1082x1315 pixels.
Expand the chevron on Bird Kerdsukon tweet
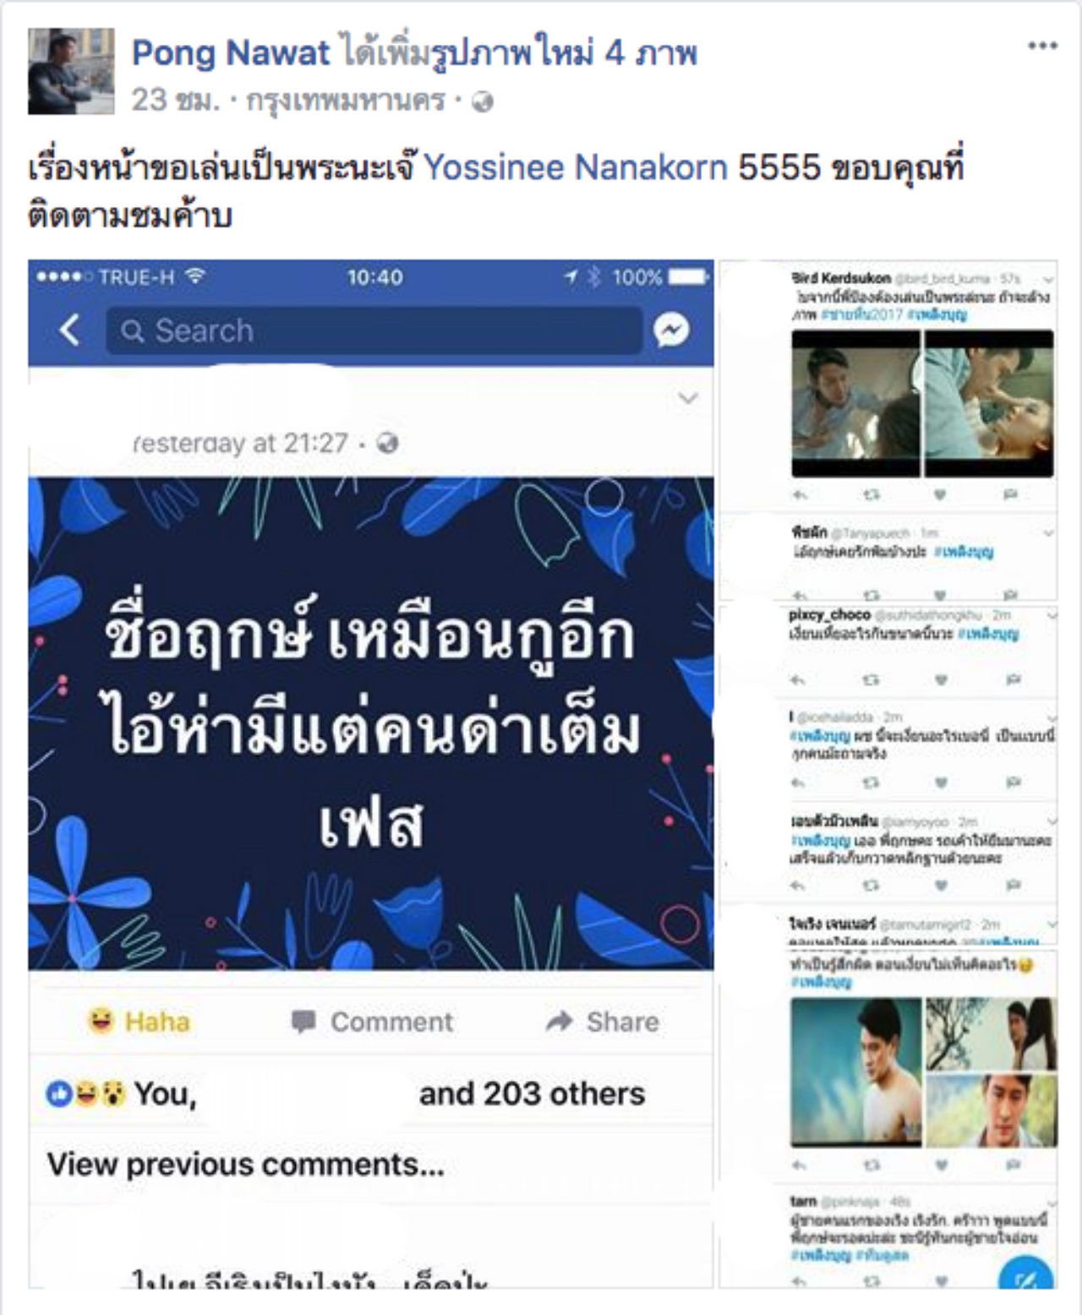(x=1048, y=279)
